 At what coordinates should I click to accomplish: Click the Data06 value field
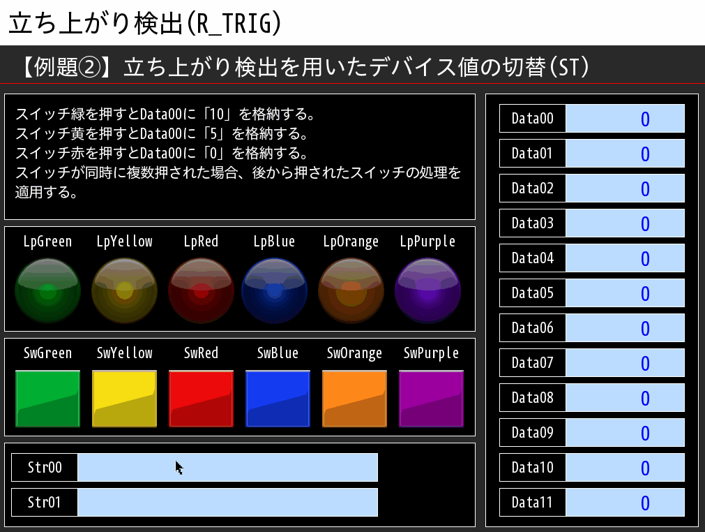point(625,327)
